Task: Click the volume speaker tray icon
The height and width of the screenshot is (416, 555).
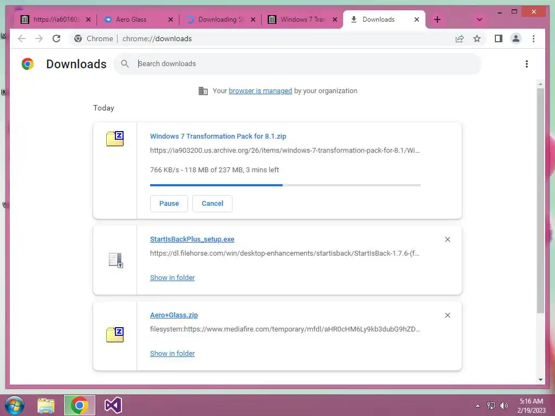Action: pos(504,405)
